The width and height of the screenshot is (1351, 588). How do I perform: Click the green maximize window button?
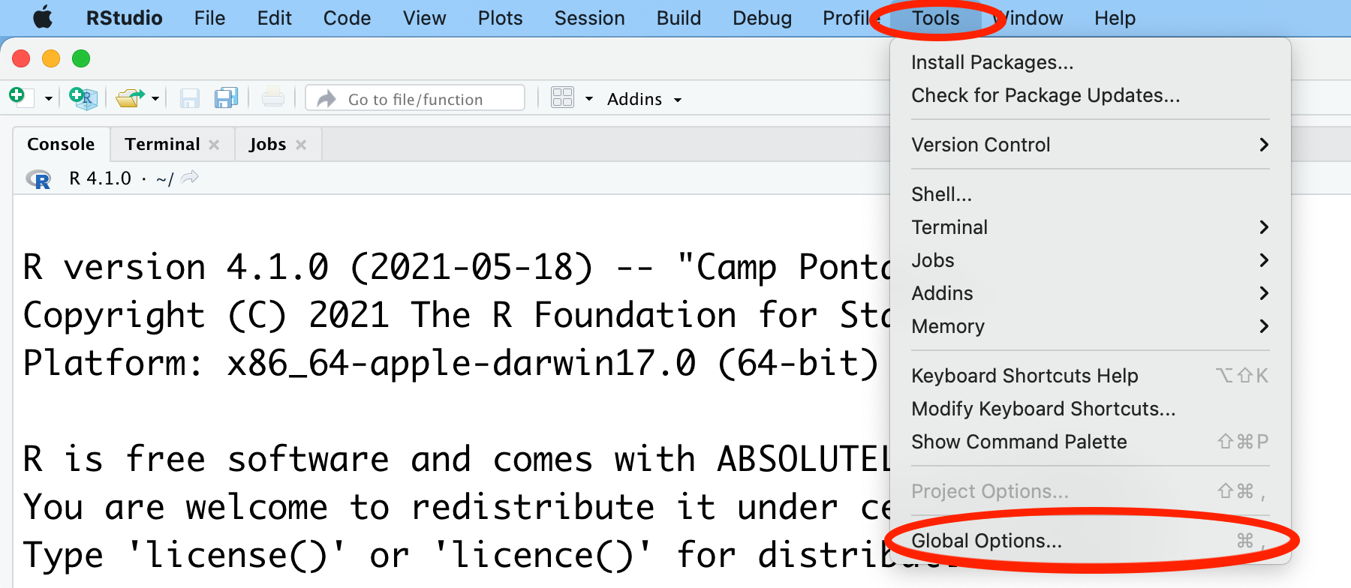tap(81, 58)
